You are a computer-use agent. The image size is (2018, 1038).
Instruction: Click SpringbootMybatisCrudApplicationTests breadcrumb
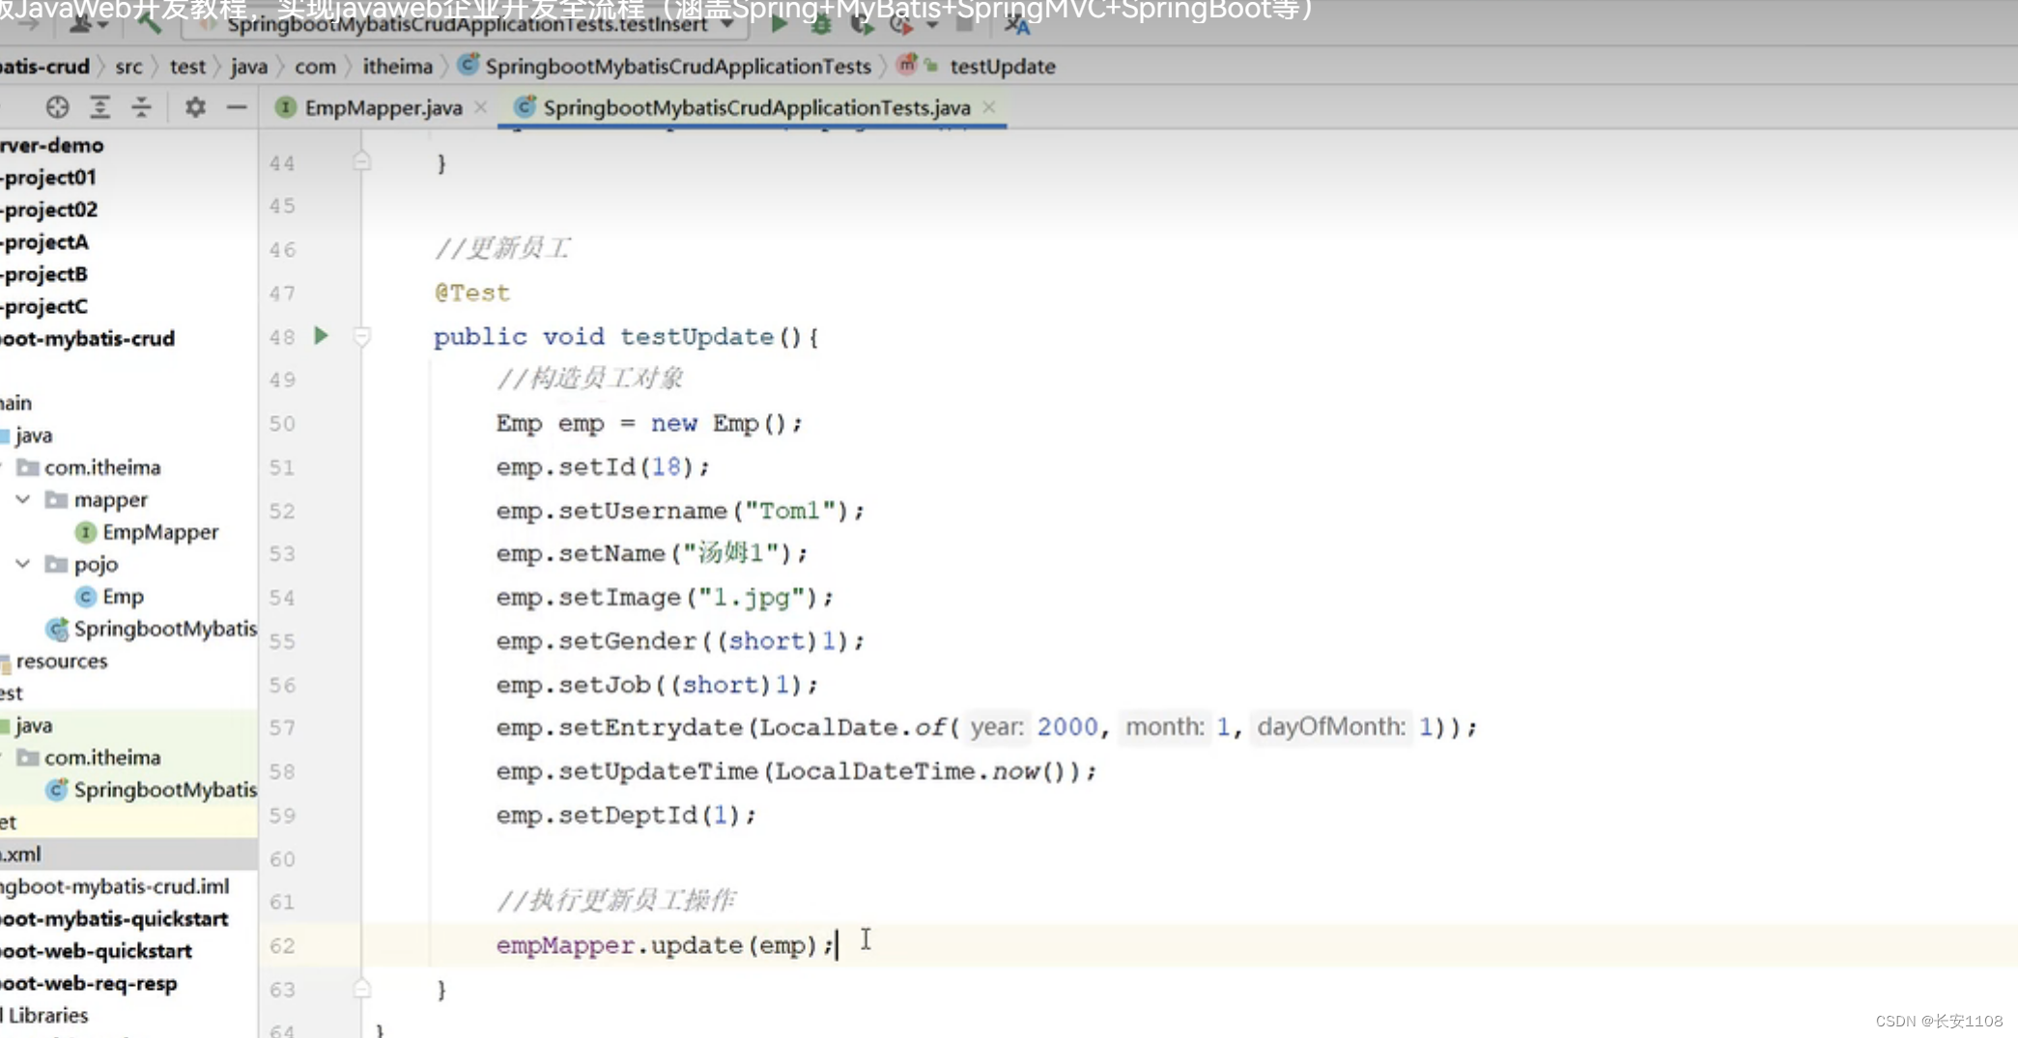click(677, 67)
